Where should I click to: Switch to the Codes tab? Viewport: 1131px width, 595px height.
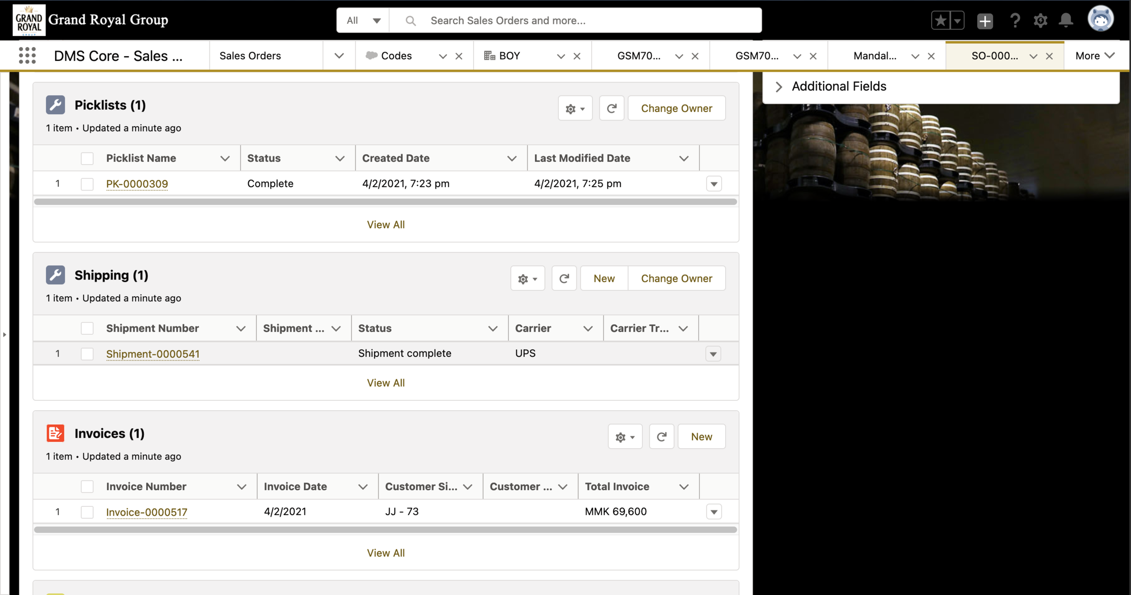pyautogui.click(x=396, y=56)
